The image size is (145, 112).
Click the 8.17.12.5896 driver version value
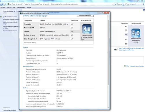coord(60,104)
